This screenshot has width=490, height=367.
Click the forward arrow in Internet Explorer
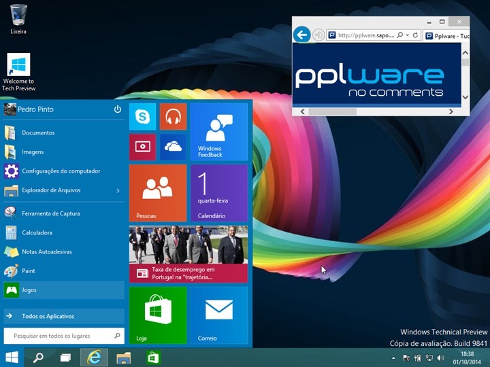coord(318,35)
